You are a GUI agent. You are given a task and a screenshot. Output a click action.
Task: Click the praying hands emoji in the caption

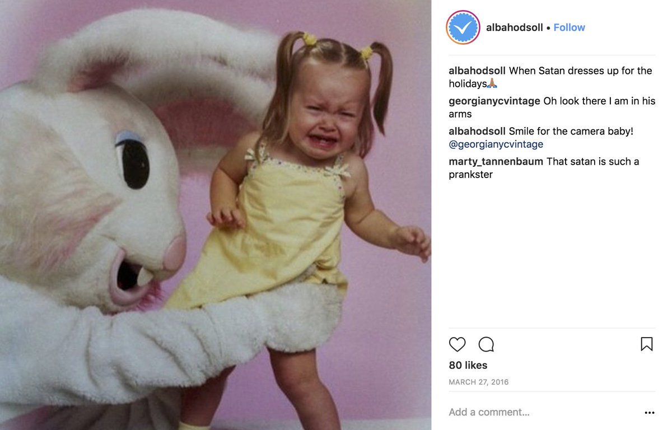click(x=492, y=84)
